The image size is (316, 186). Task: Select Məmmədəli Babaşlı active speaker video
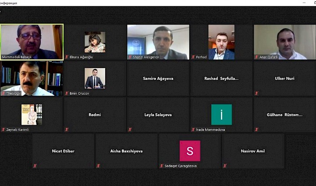pos(32,42)
